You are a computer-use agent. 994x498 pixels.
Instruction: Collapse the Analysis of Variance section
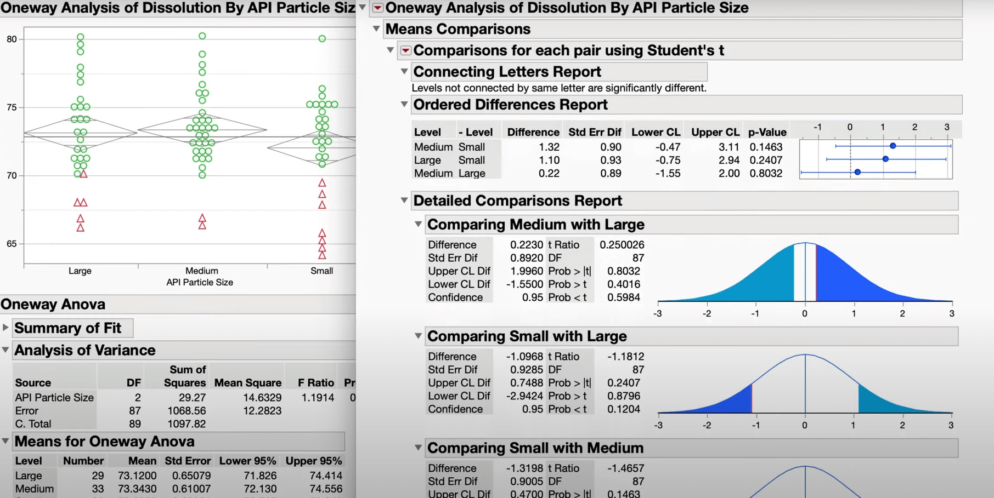coord(5,350)
